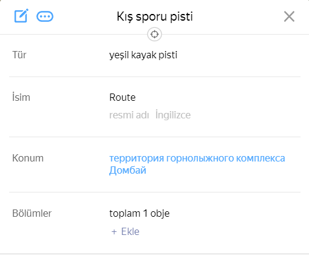Click the edit pencil icon

21,16
